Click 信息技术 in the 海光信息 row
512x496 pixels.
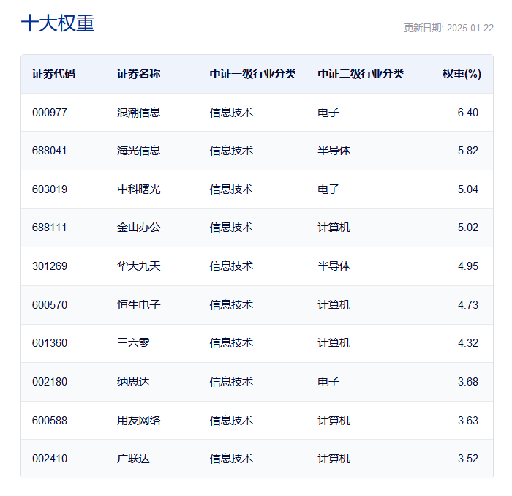tap(231, 151)
